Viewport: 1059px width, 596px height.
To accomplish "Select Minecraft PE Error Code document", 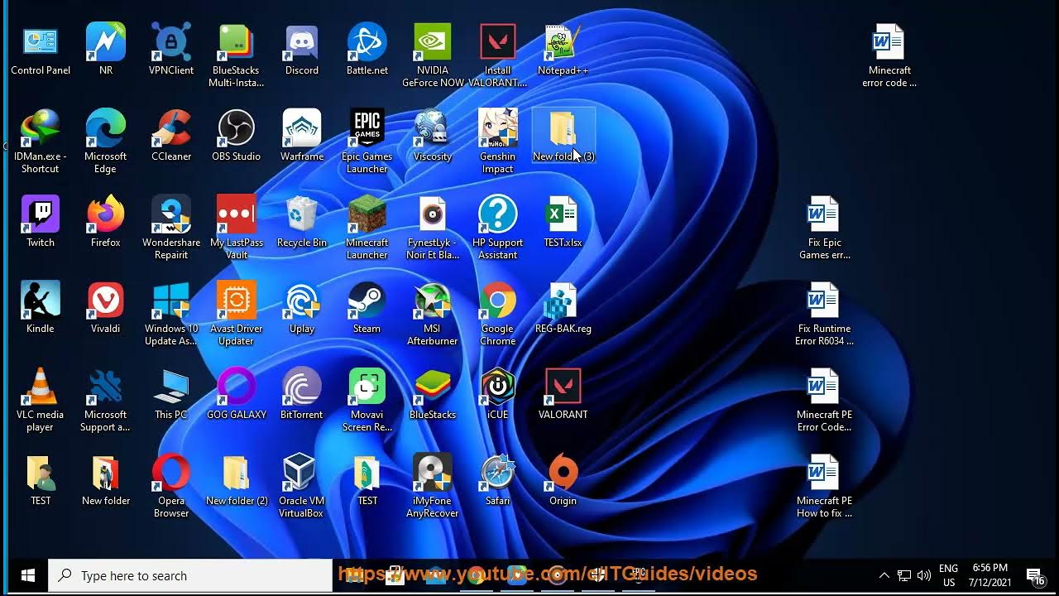I will 824,400.
